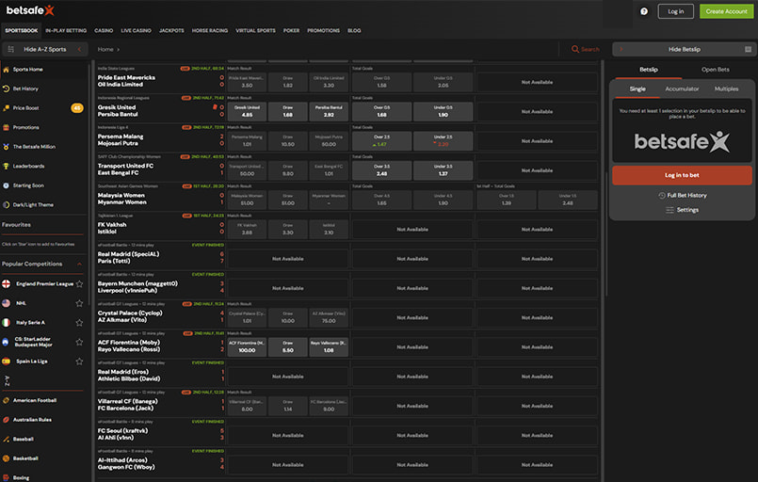Click the Price Boost rocket icon
This screenshot has height=482, width=758.
point(6,108)
